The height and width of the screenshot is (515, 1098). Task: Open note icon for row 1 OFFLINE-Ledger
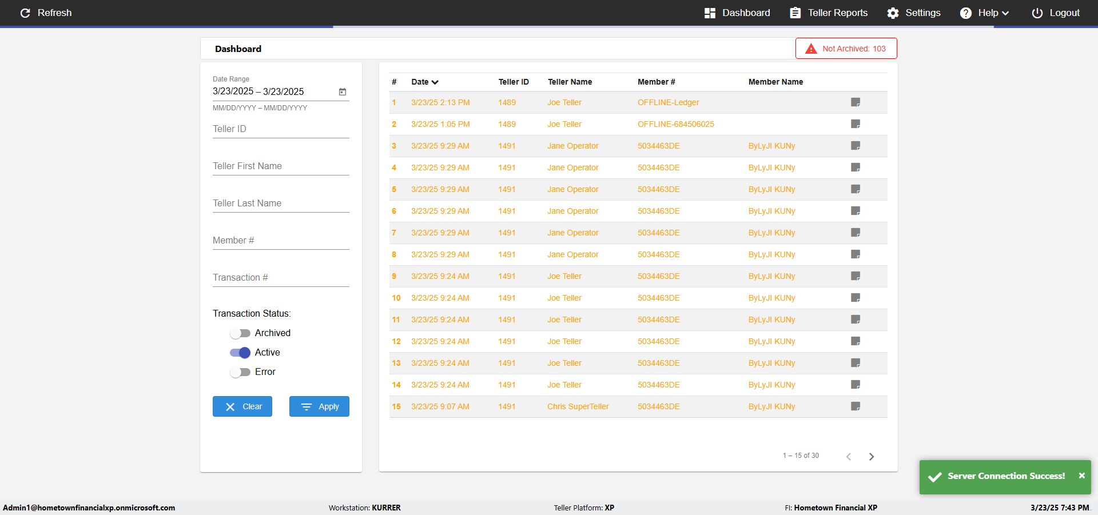tap(856, 102)
